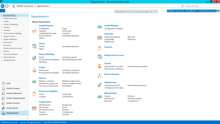
Task: Select Fabricación in the navigation tree
Action: (x=8, y=42)
